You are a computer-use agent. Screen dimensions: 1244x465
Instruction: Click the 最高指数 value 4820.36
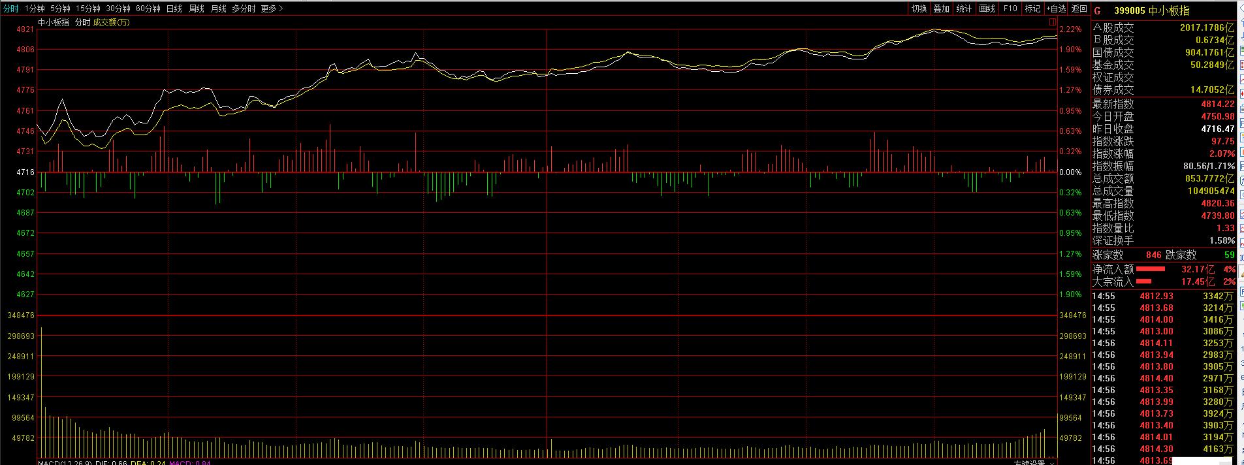[1218, 203]
